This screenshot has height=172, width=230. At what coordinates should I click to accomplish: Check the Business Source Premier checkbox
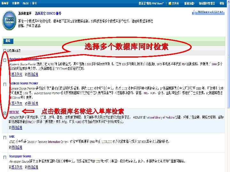tap(5, 84)
